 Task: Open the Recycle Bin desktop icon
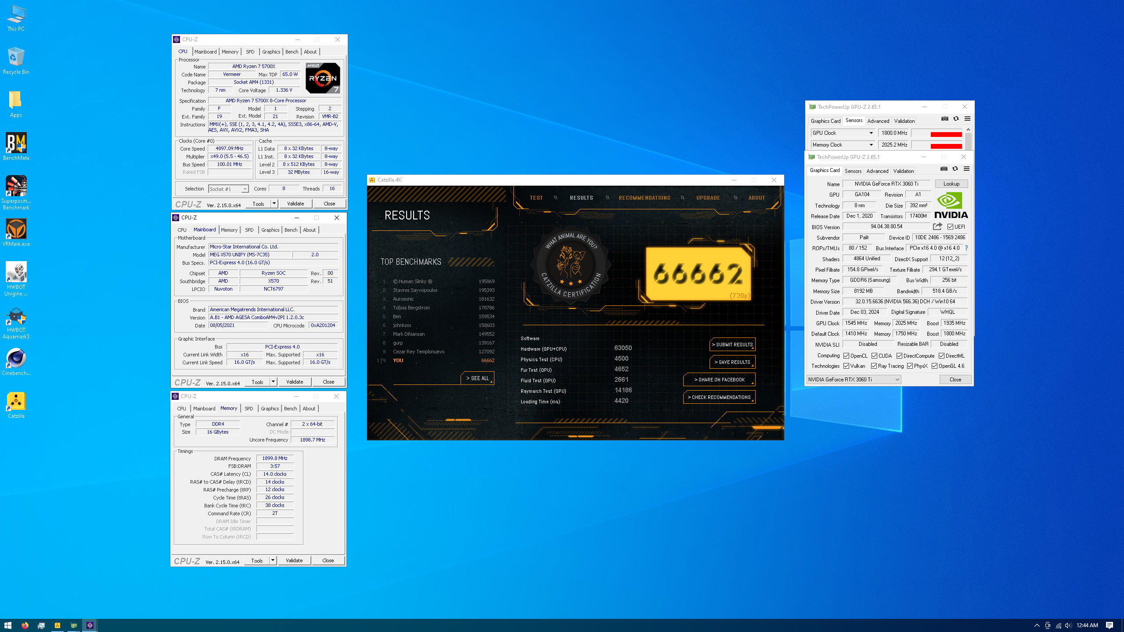[16, 61]
